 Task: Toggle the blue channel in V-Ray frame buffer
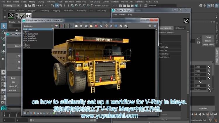point(71,26)
